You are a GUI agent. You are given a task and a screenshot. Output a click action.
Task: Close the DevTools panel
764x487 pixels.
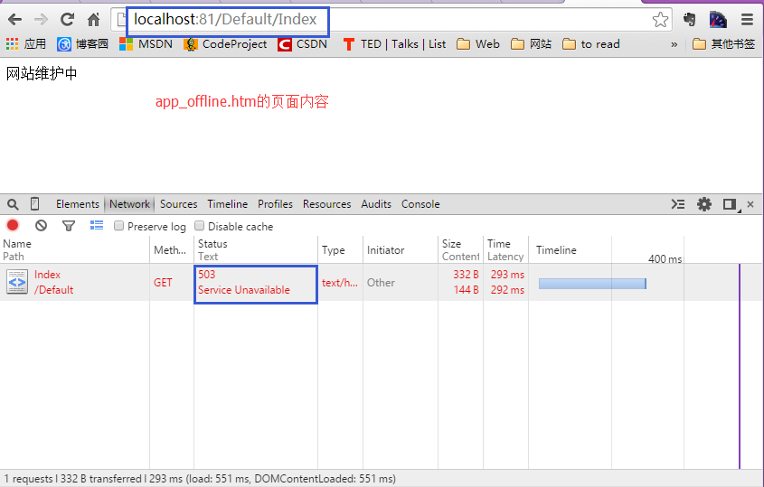coord(750,204)
